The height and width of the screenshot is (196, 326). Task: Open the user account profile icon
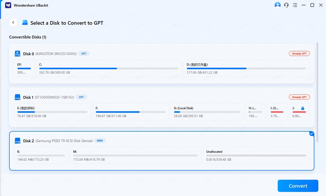tap(277, 5)
